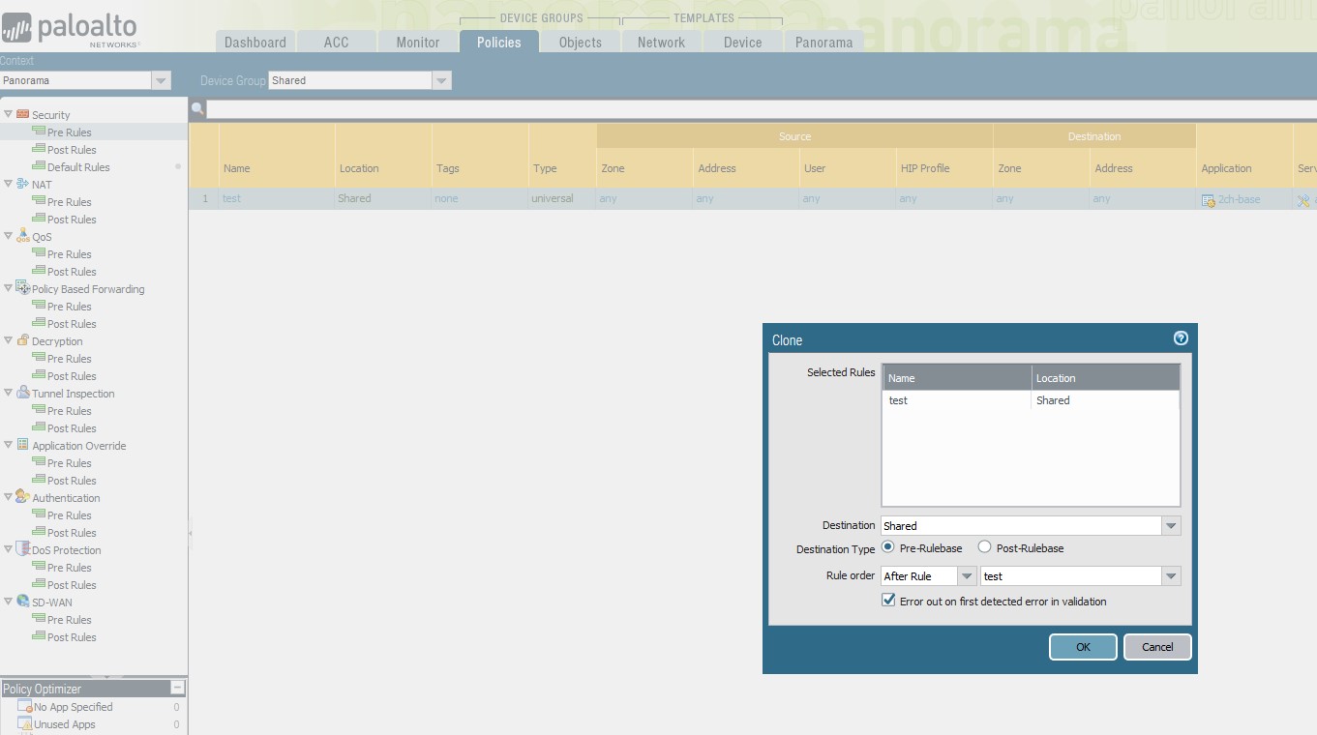1317x735 pixels.
Task: Click the search magnifier above the rules table
Action: coord(197,108)
